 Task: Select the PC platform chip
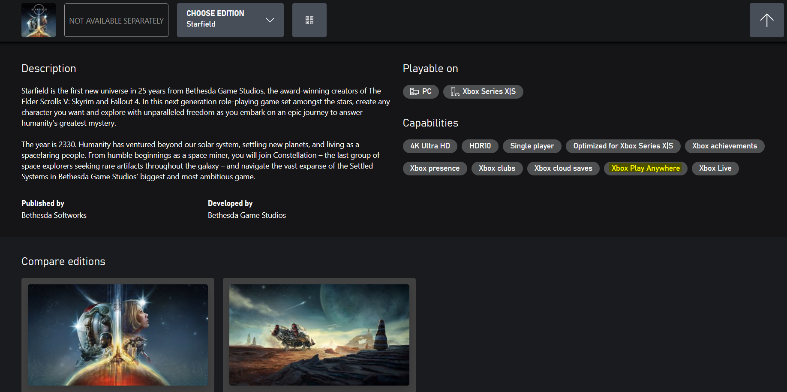(x=421, y=91)
